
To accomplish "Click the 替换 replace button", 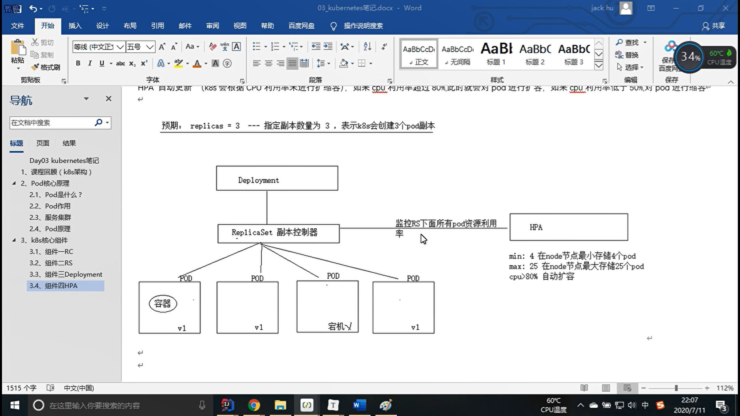I will coord(627,55).
